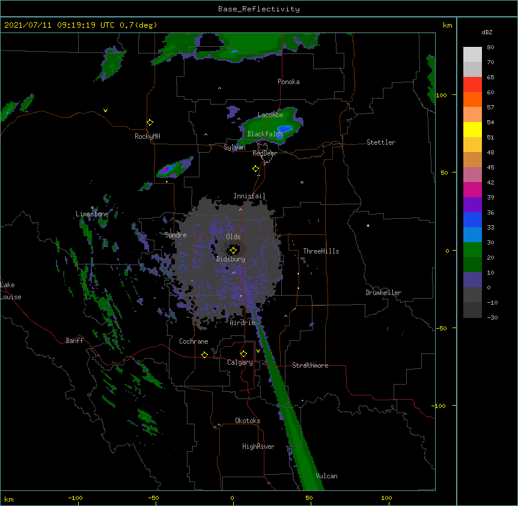Click the -30 value on the dBZ legend
The image size is (518, 506).
[492, 317]
